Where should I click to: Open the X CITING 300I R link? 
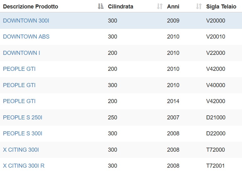pyautogui.click(x=24, y=165)
